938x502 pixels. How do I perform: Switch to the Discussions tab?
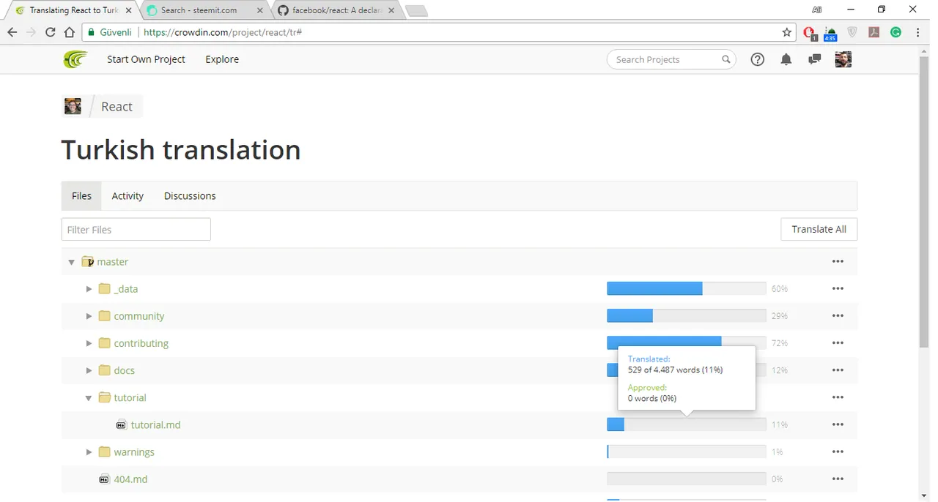pyautogui.click(x=190, y=195)
